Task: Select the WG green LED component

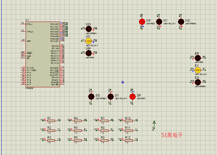Action: point(88,28)
